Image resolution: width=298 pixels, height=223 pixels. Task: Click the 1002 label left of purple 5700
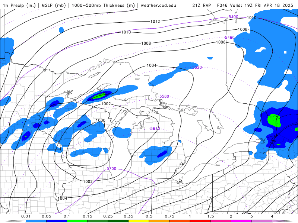88,181
